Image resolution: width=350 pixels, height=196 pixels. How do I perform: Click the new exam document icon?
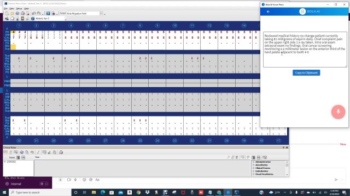pos(7,14)
